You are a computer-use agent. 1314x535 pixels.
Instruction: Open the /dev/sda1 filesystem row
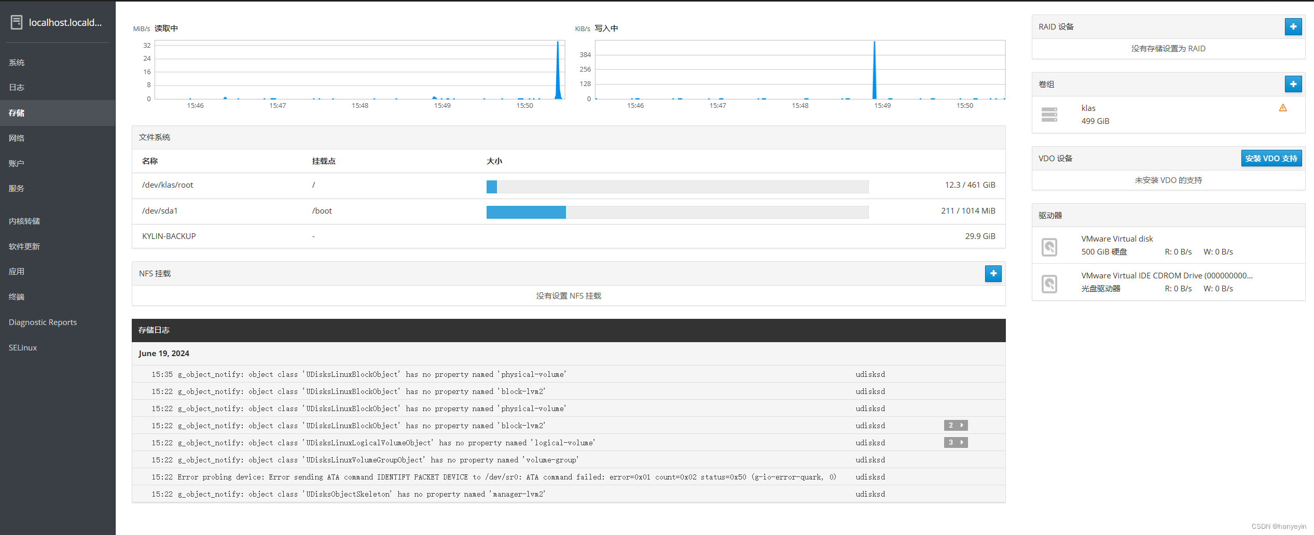click(x=569, y=212)
